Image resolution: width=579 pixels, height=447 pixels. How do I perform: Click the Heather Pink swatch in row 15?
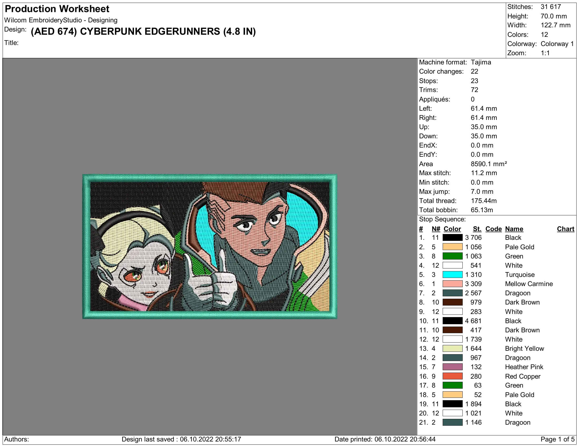[x=453, y=367]
